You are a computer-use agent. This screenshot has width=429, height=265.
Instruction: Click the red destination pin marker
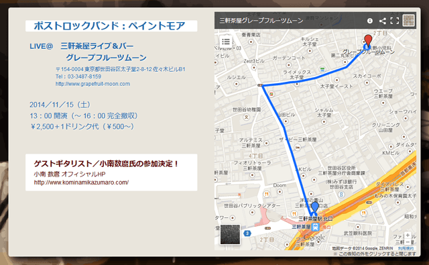click(368, 40)
